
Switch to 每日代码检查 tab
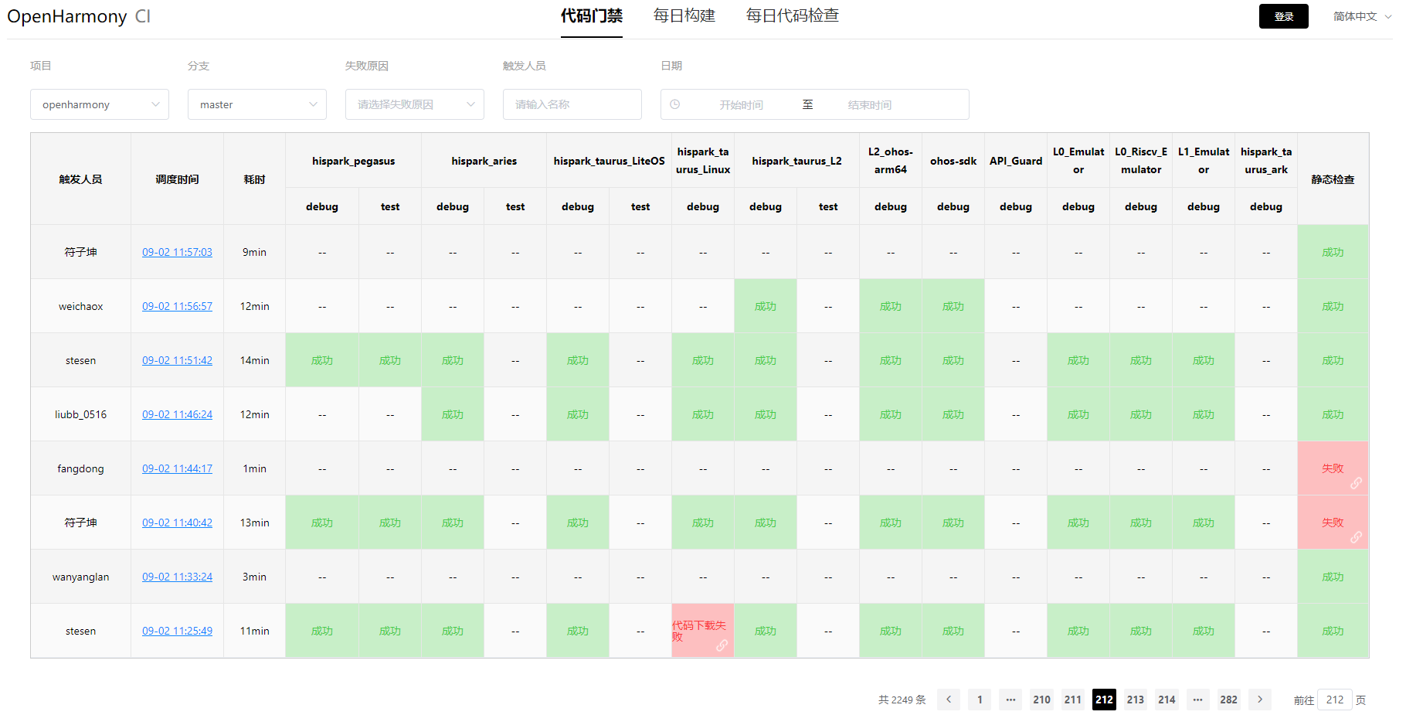point(793,16)
